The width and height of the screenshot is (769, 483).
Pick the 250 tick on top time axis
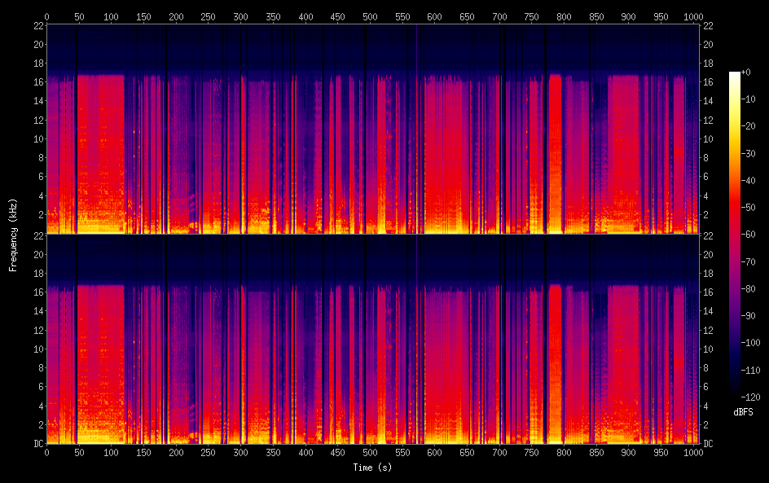208,16
